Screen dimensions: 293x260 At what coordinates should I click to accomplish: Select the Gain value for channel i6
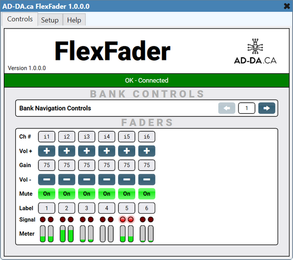pos(147,165)
